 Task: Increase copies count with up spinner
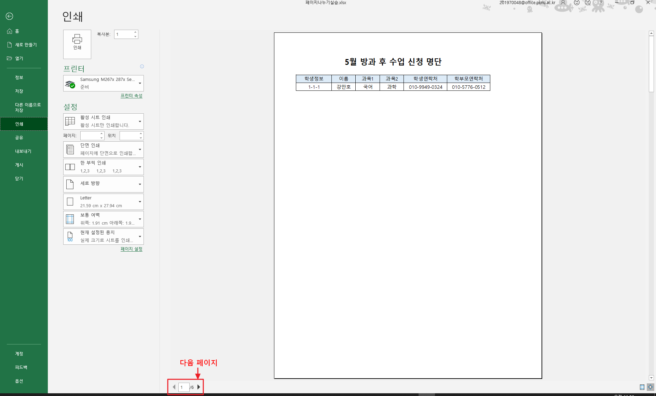pyautogui.click(x=135, y=32)
